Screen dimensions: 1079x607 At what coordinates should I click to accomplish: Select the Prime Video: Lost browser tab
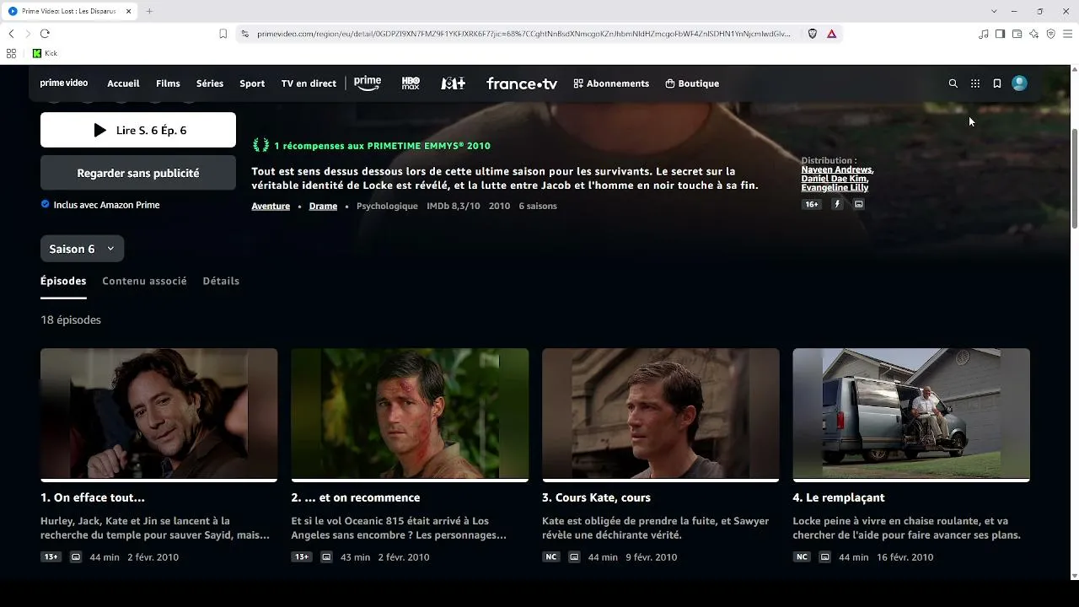tap(71, 11)
